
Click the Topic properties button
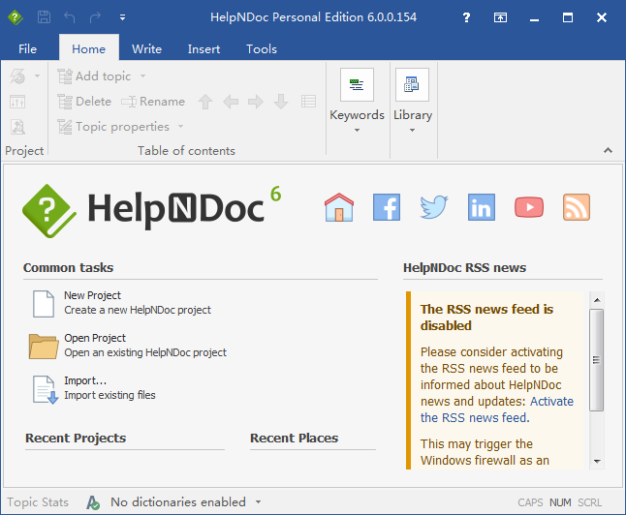tap(113, 127)
